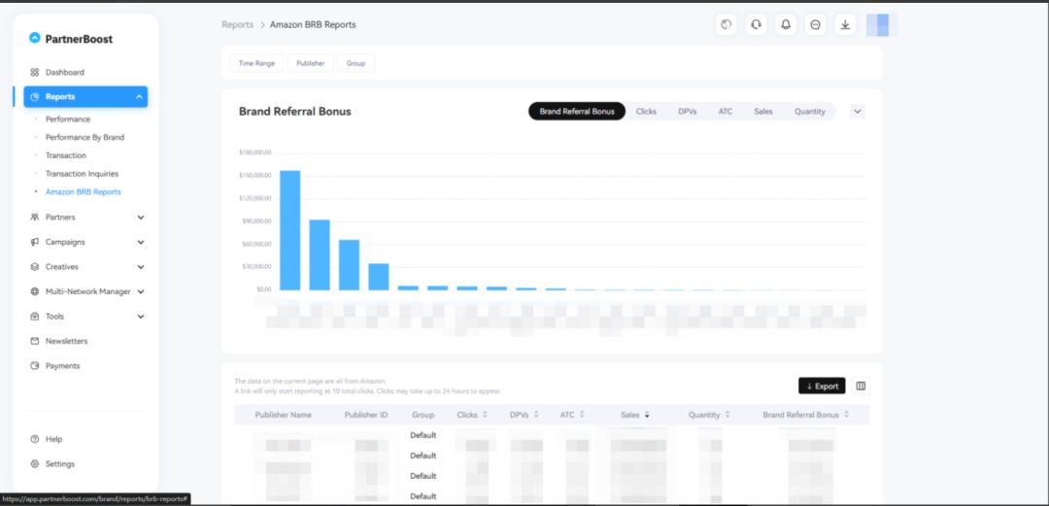Click the download icon in header
The width and height of the screenshot is (1049, 506).
click(845, 24)
